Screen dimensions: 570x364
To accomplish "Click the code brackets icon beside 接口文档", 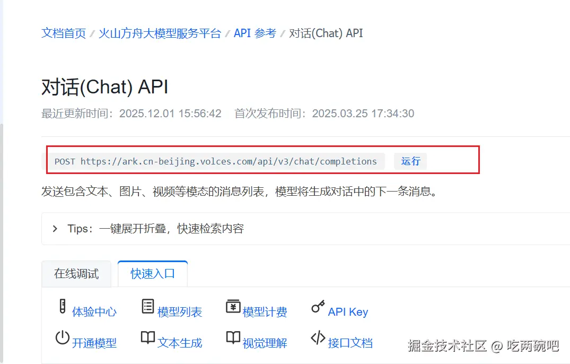I will coord(318,337).
